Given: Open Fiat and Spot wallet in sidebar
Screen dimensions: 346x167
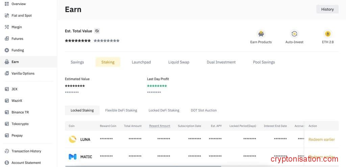Looking at the screenshot, I should click(x=21, y=15).
